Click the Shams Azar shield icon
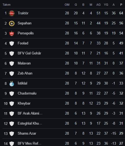 (12, 134)
